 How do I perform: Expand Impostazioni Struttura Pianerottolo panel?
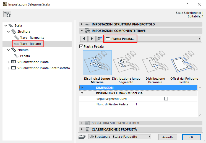pyautogui.click(x=82, y=24)
